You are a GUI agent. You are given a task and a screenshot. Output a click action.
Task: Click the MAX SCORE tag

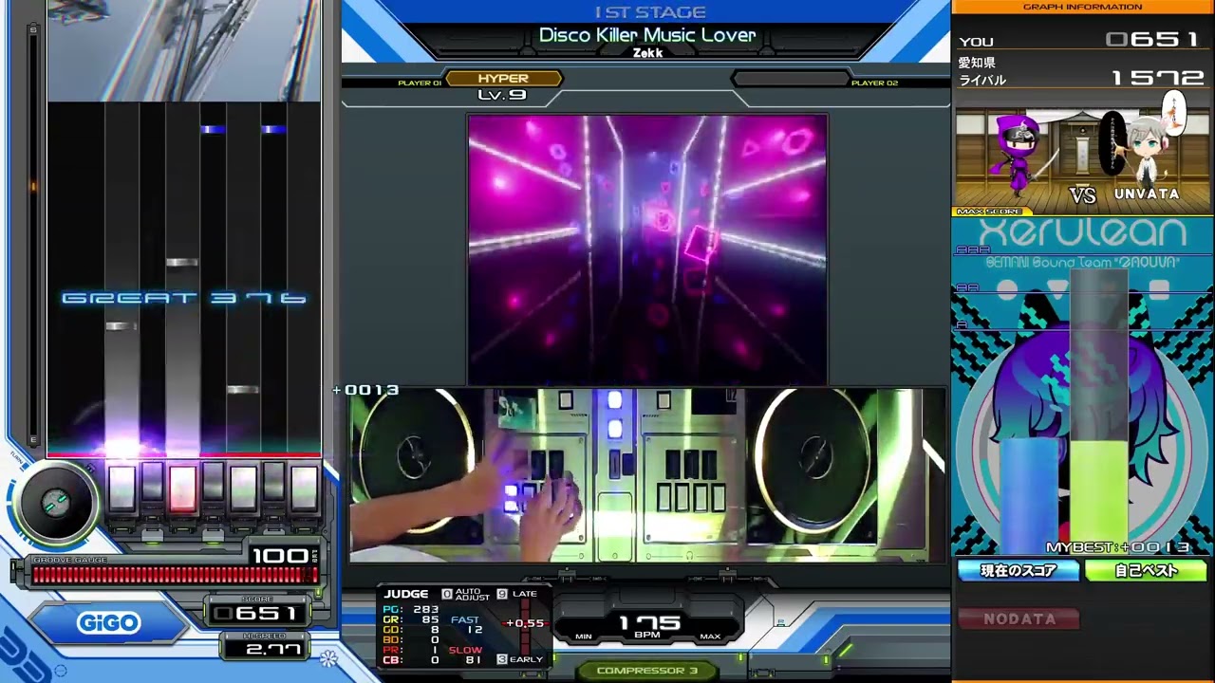click(x=989, y=212)
